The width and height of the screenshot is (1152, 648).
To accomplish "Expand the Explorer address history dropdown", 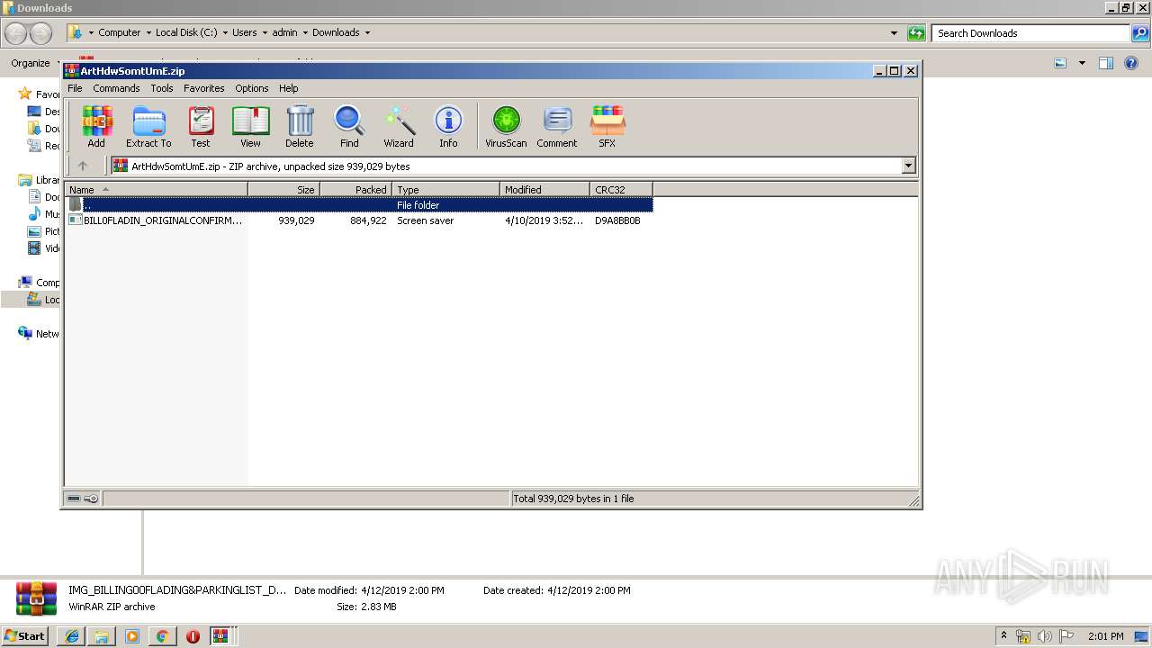I will [x=894, y=33].
